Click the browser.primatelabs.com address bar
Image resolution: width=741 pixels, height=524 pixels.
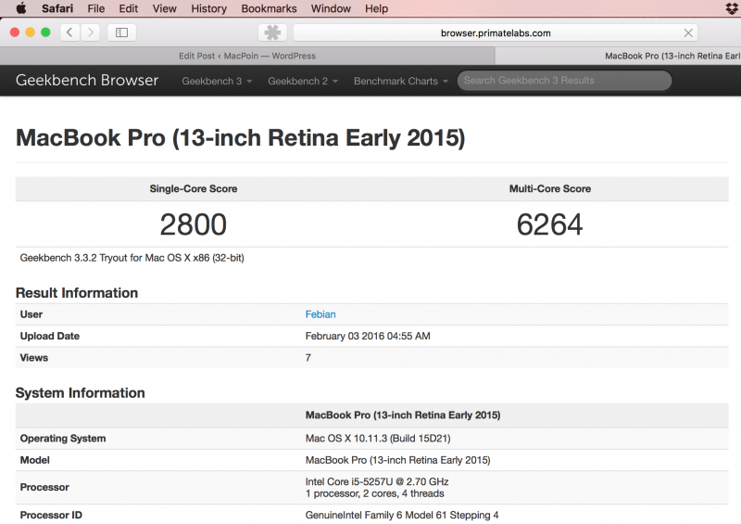coord(496,32)
